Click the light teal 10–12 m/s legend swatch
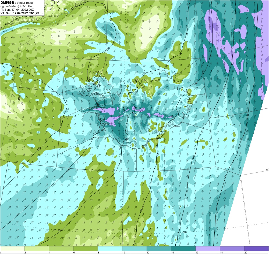 click(134, 248)
